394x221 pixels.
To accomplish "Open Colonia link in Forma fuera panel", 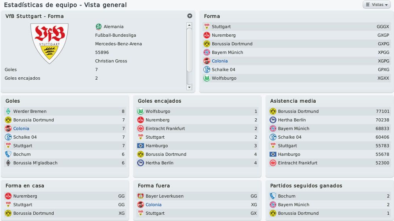I will [x=154, y=205].
